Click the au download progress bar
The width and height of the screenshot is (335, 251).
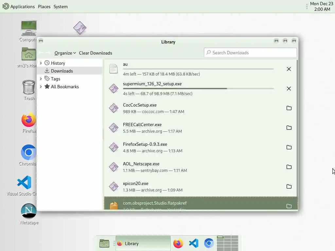click(x=198, y=69)
